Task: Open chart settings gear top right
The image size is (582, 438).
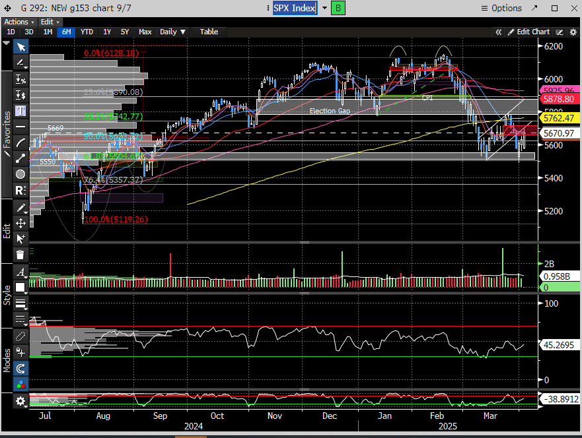Action: click(x=573, y=32)
